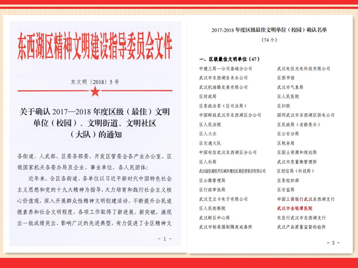Select the entry 中建三局一公司基础分公司

pyautogui.click(x=225, y=69)
